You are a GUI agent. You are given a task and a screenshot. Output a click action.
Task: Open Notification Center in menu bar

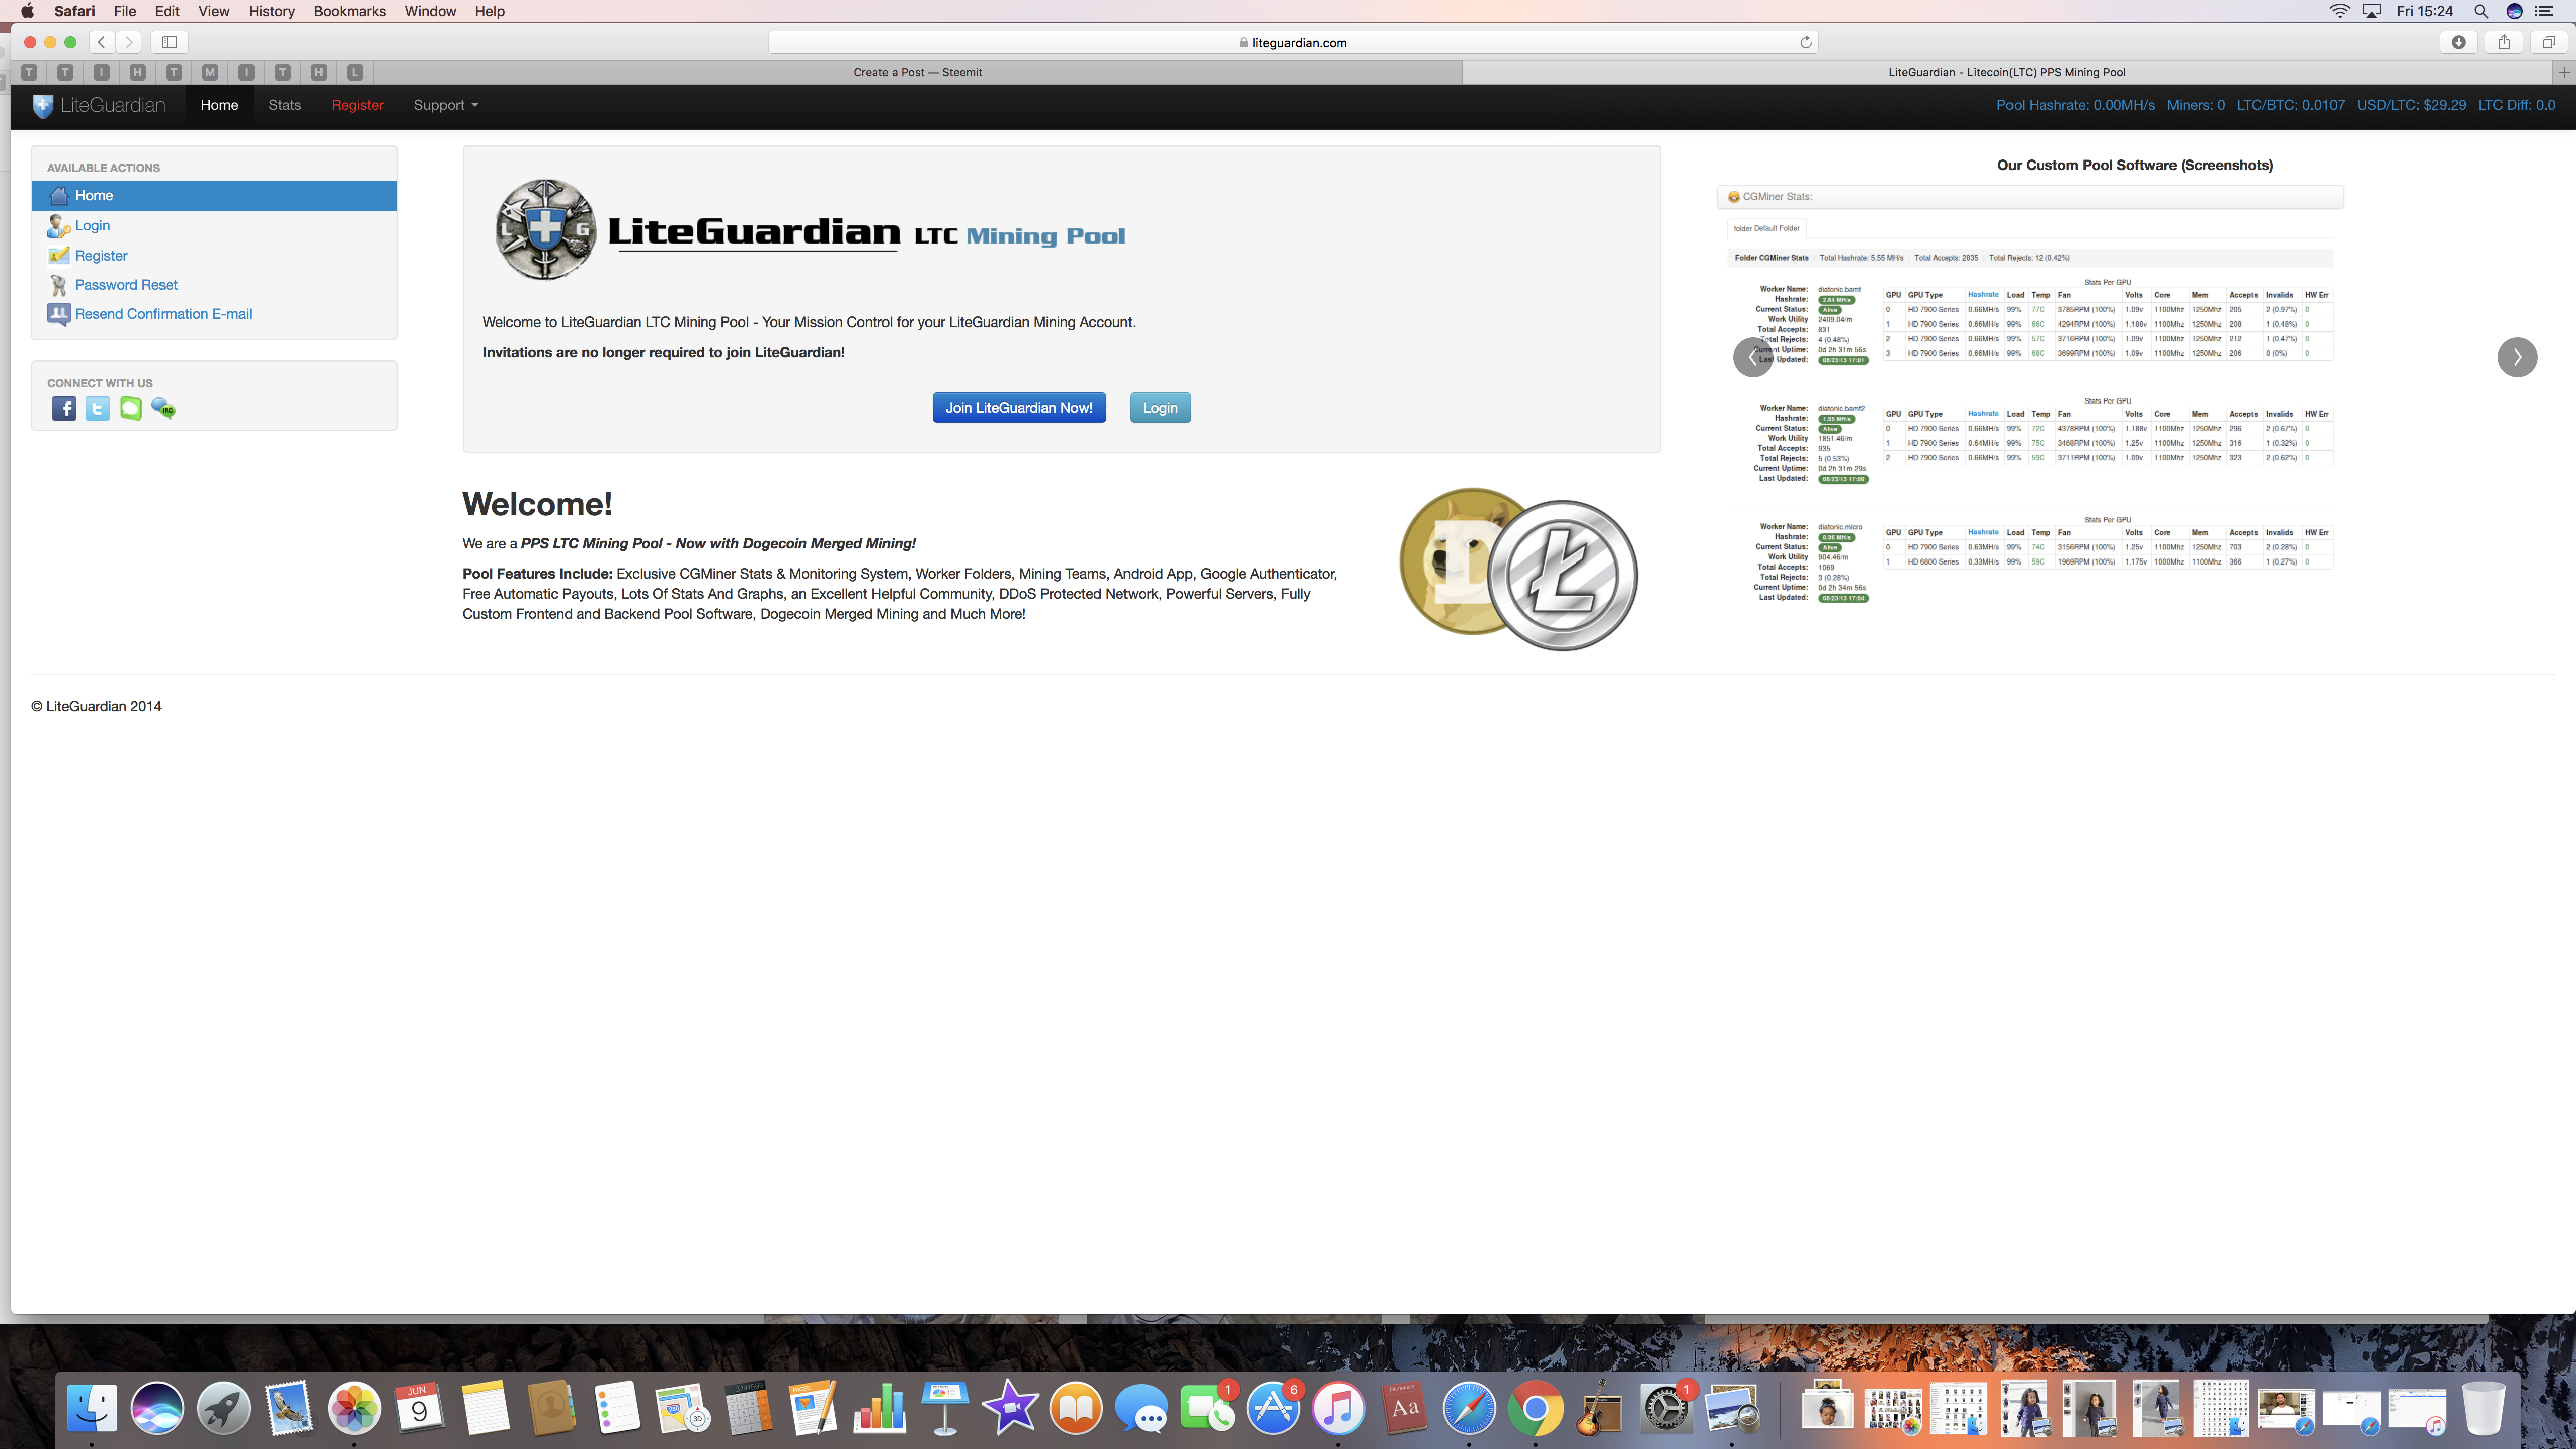(2544, 11)
